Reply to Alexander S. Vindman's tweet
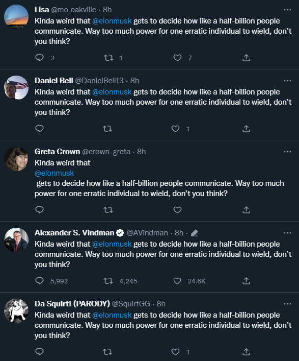 [40, 281]
